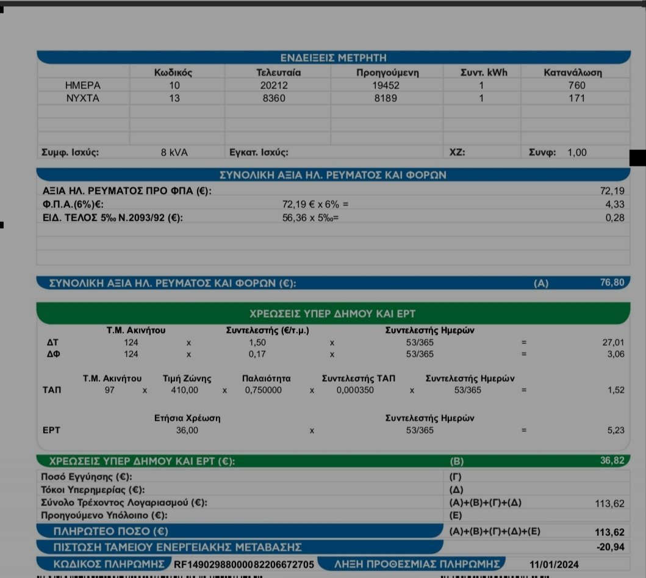Select the "ΠΙΣΤΩΣΗ ΤΑΜΕΙΟΥ ΕΝΕΡΓΕΙΑΚΗΣ ΜΕΤΑΒΑΣΗΣ" bar

pyautogui.click(x=240, y=547)
